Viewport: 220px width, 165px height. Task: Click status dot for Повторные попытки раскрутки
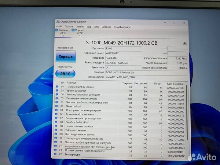[56, 110]
